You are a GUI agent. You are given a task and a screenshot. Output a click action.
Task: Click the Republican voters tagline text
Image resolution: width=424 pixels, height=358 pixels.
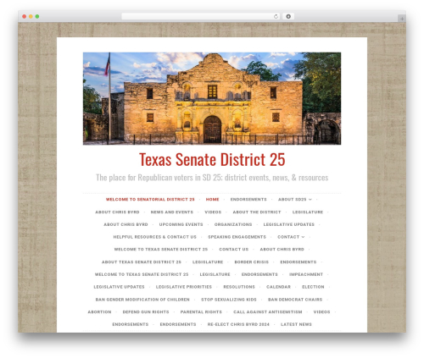click(x=212, y=178)
